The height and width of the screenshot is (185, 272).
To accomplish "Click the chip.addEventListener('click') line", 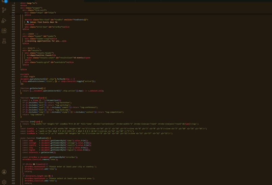I will click(59, 81).
